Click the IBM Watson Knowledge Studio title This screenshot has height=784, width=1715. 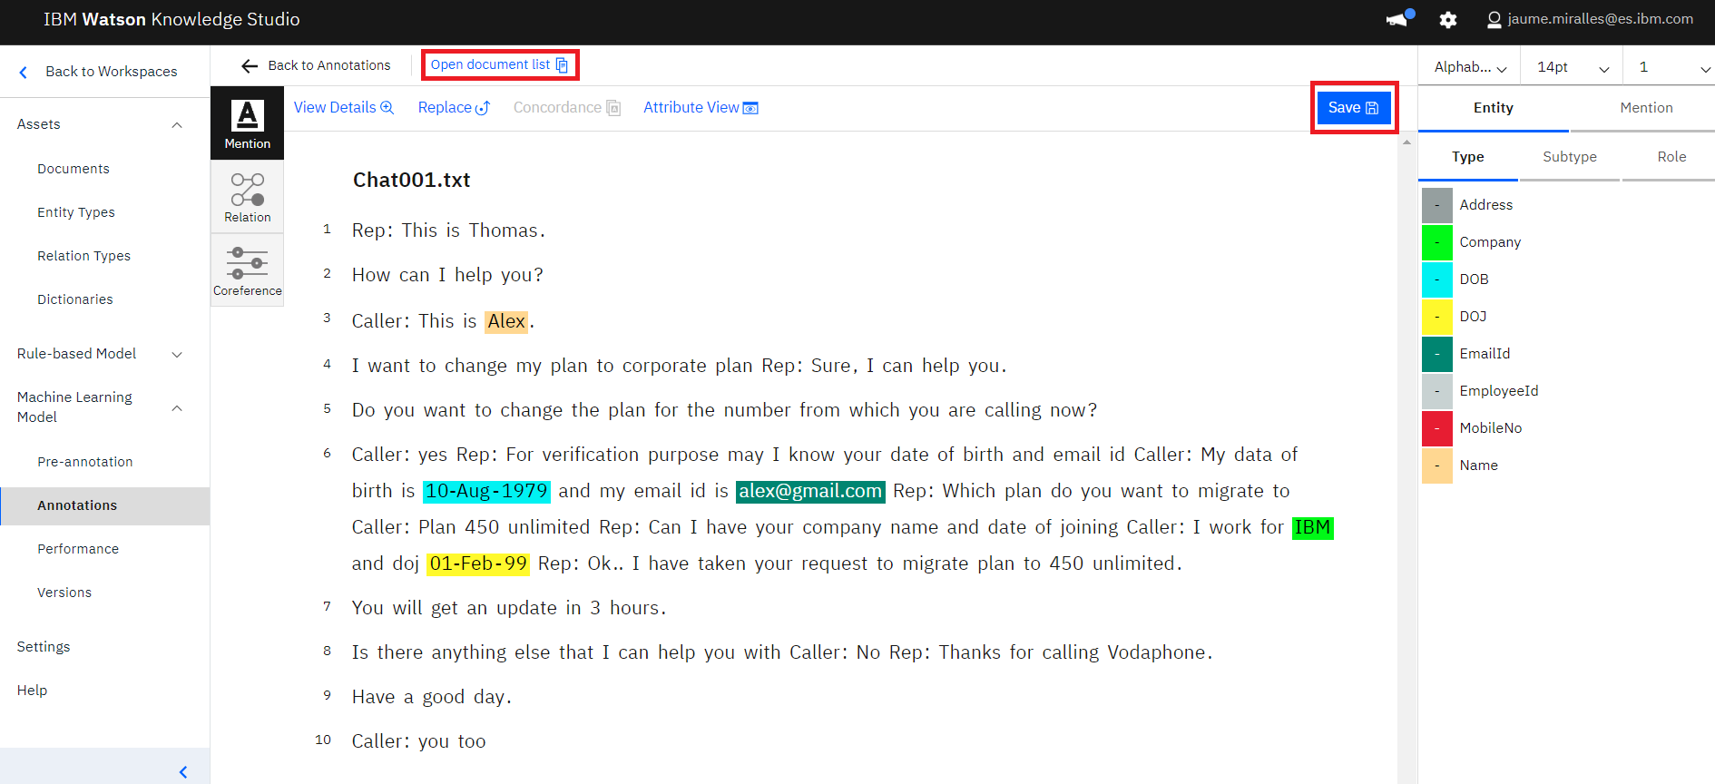pyautogui.click(x=171, y=19)
